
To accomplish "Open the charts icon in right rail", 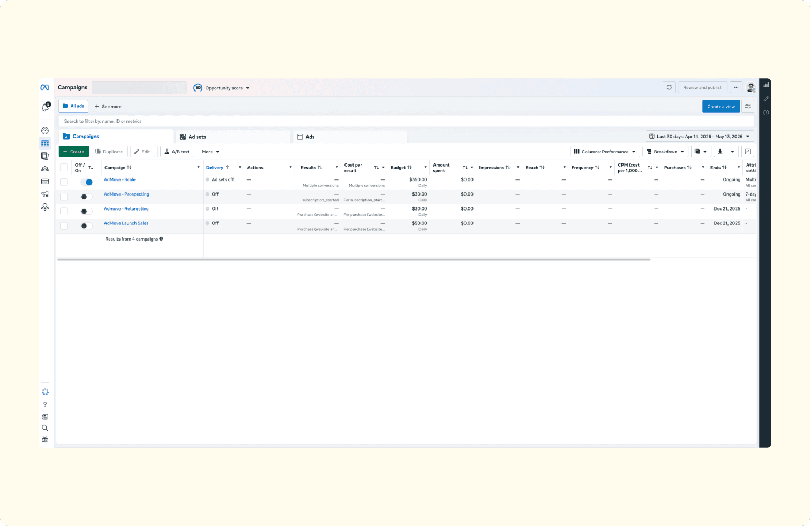I will tap(766, 85).
